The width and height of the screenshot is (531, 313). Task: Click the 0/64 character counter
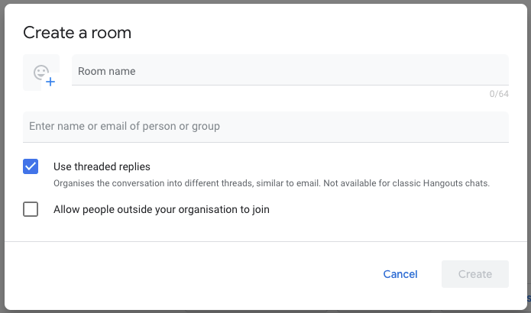(x=499, y=94)
